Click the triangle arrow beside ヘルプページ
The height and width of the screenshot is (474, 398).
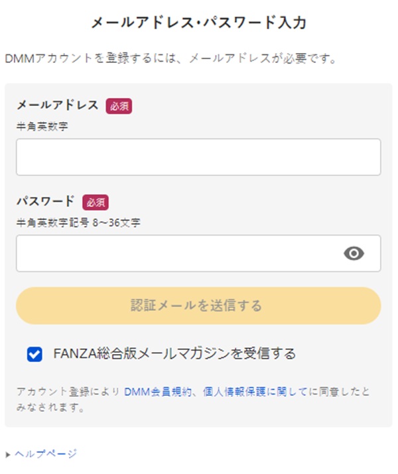pos(8,454)
